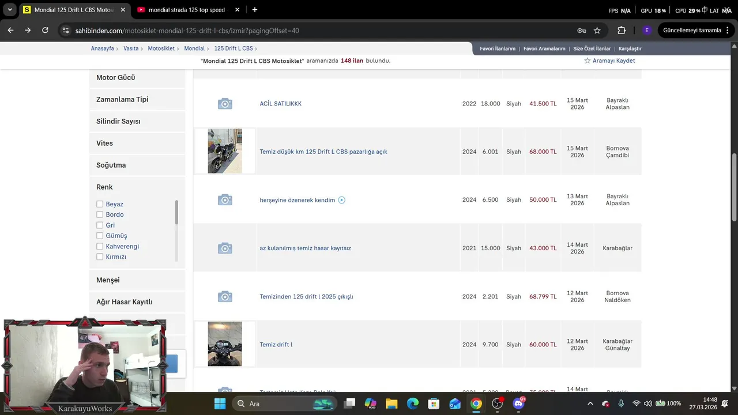The width and height of the screenshot is (738, 415).
Task: Open Temizinden 125 drift l 2025 çıkışlı listing
Action: click(x=306, y=296)
